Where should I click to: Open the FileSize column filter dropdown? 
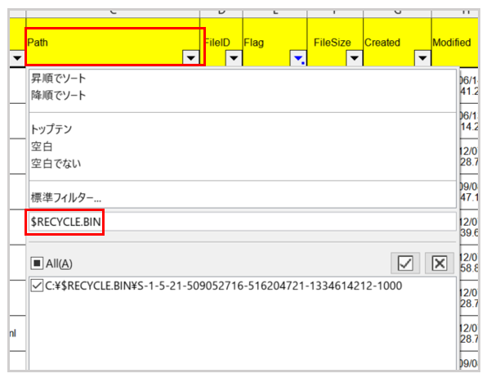pos(355,58)
